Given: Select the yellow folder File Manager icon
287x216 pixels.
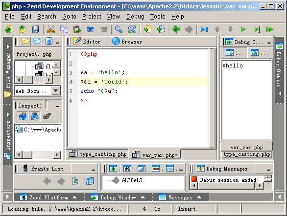Looking at the screenshot, I should tap(25, 42).
